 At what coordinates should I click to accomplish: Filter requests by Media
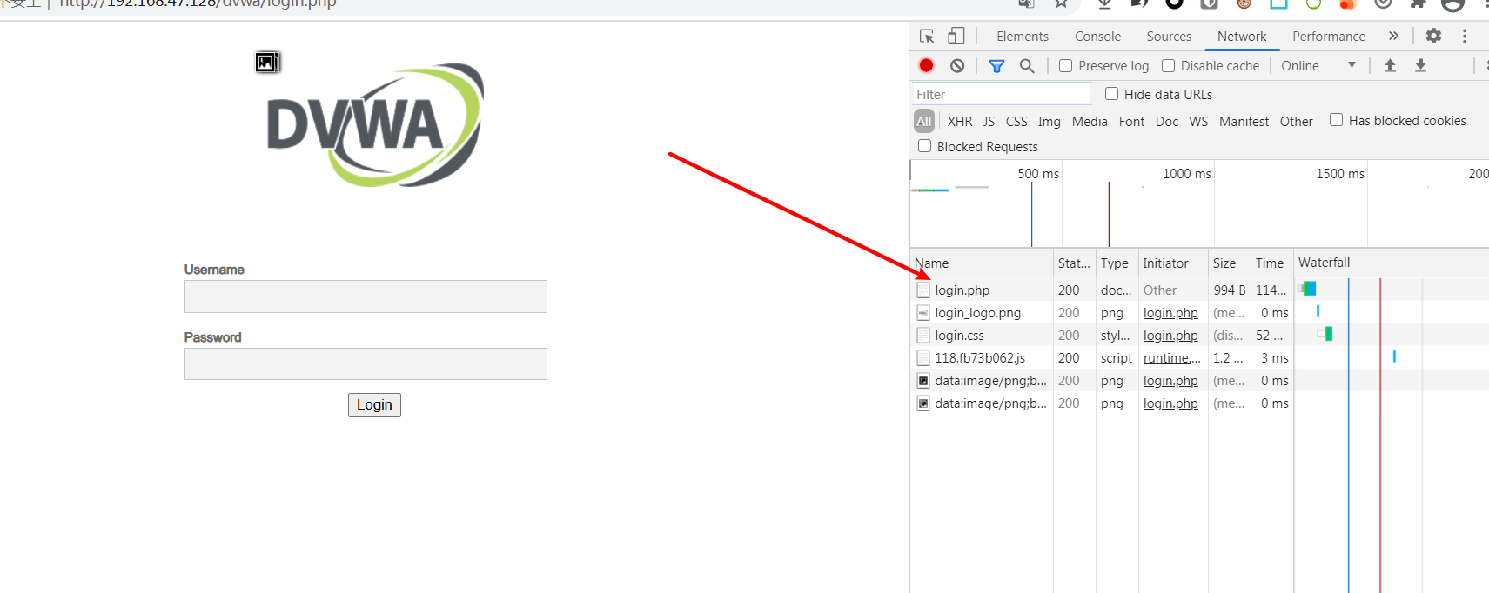[x=1090, y=121]
